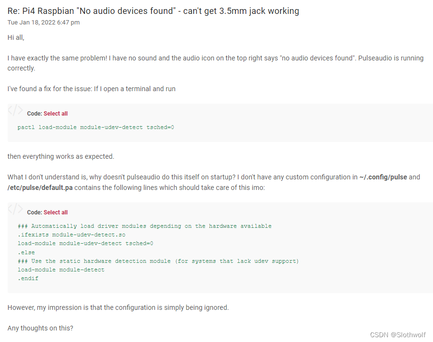The height and width of the screenshot is (342, 433).
Task: Click the 'Code:' label of the second code block
Action: pos(35,212)
